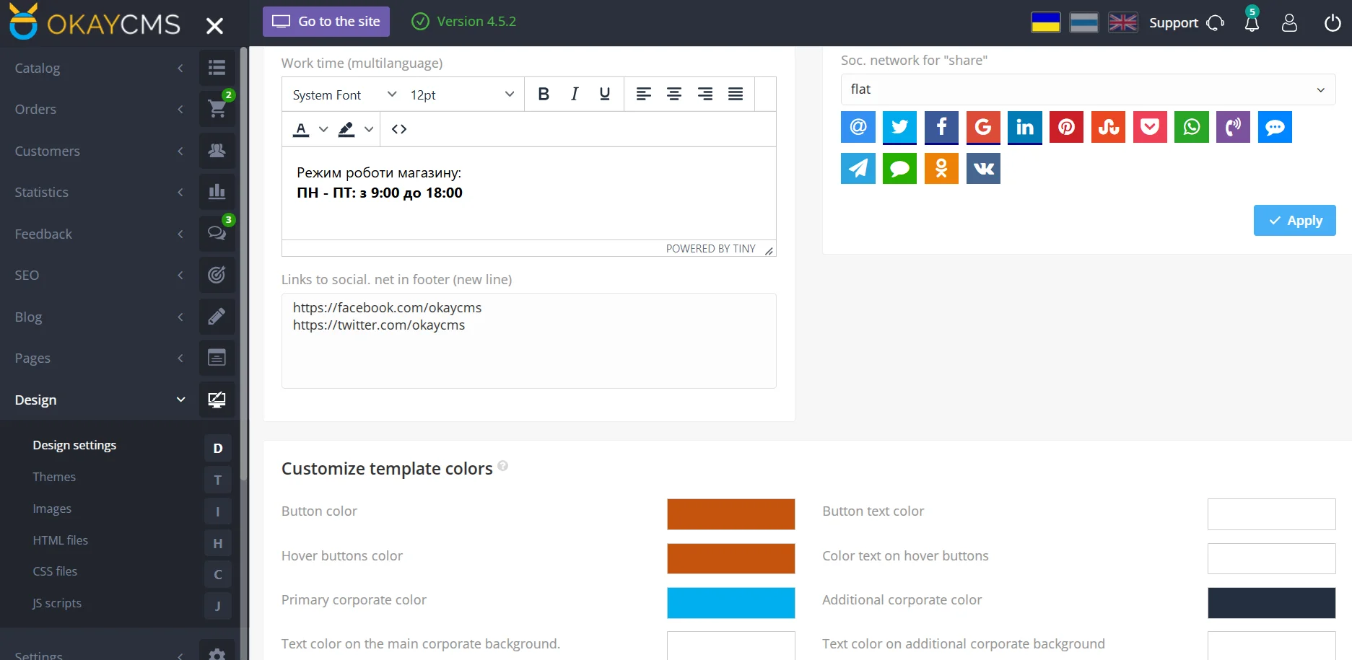Click the Twitter share icon

(x=899, y=128)
